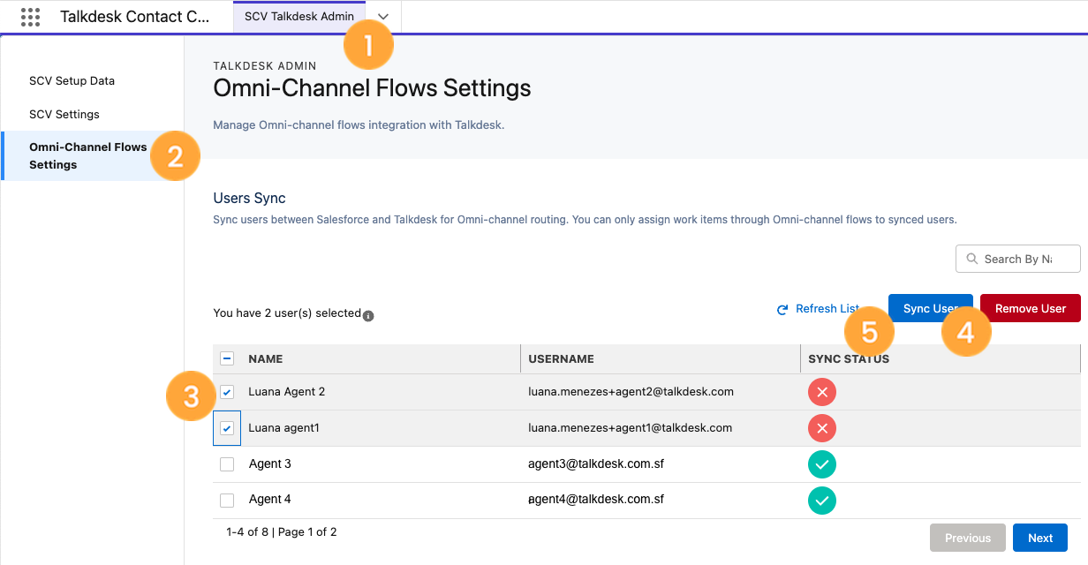
Task: Open SCV Setup Data in sidebar
Action: coord(72,81)
